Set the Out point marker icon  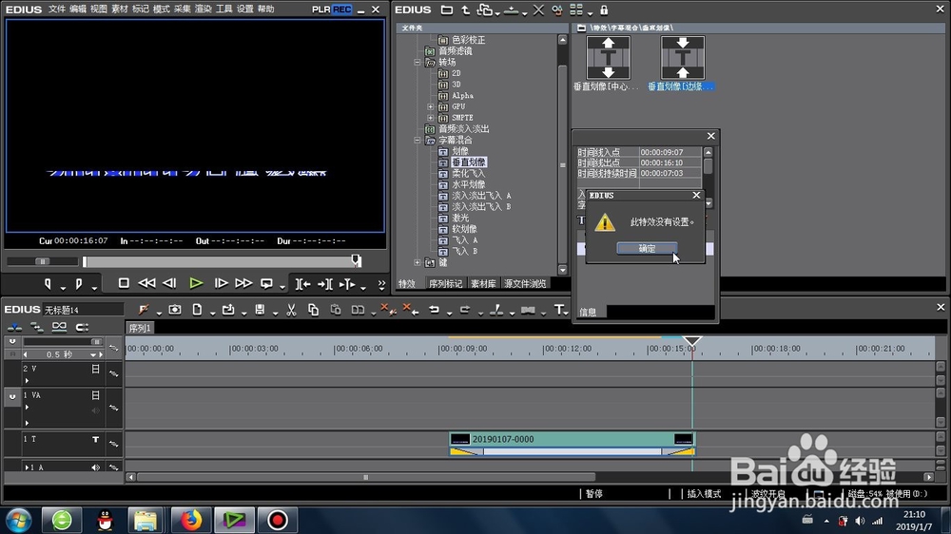click(x=79, y=284)
